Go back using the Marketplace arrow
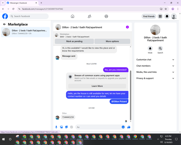The image size is (181, 145). pyautogui.click(x=4, y=24)
